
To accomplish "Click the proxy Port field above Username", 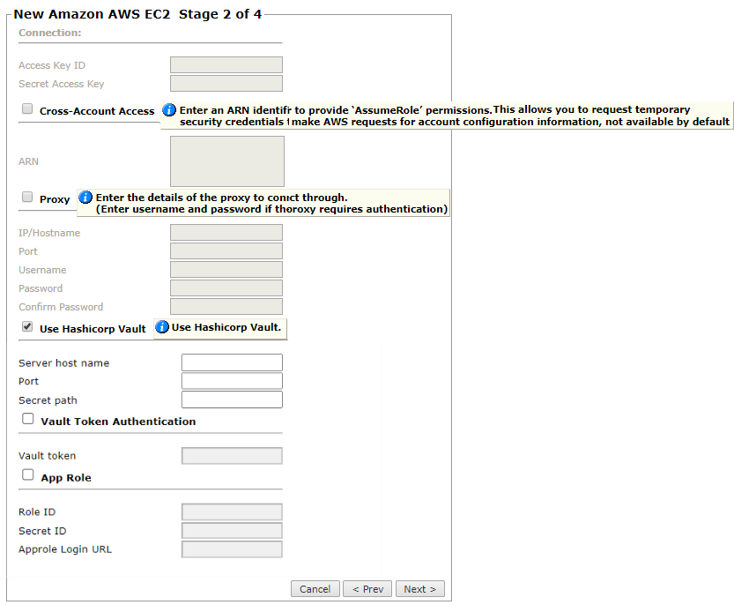I will [226, 251].
